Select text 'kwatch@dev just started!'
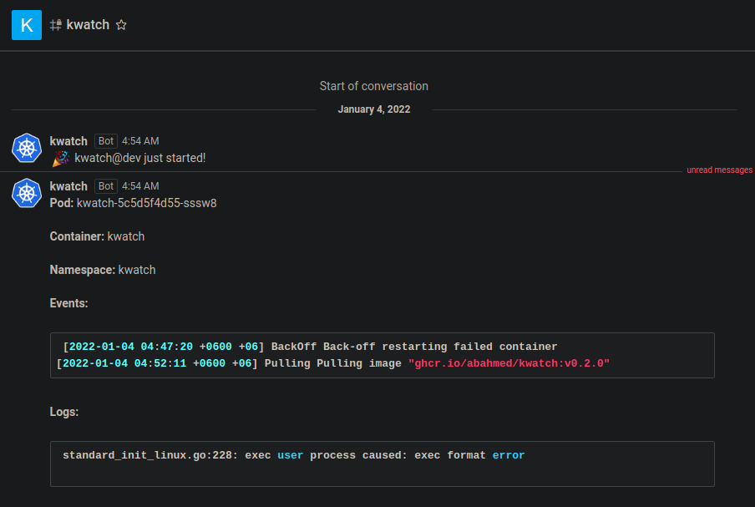Image resolution: width=755 pixels, height=507 pixels. [140, 158]
